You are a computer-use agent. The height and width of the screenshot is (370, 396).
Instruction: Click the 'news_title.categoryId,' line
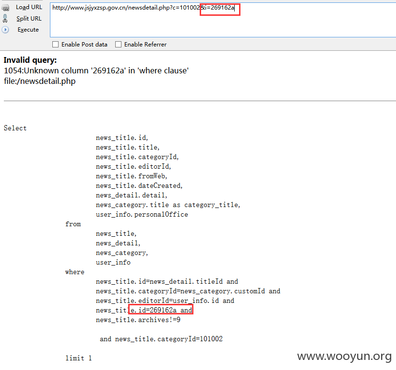coord(137,157)
